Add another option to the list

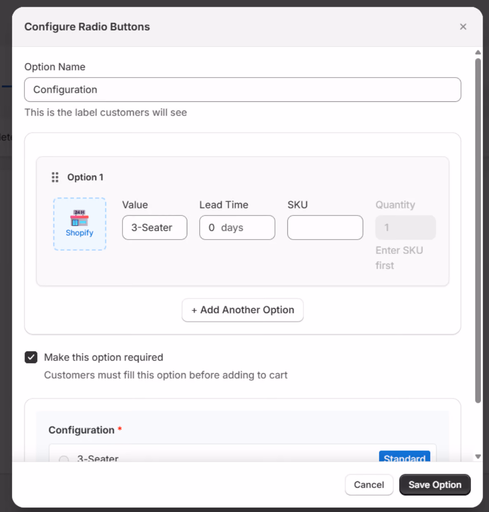coord(242,310)
